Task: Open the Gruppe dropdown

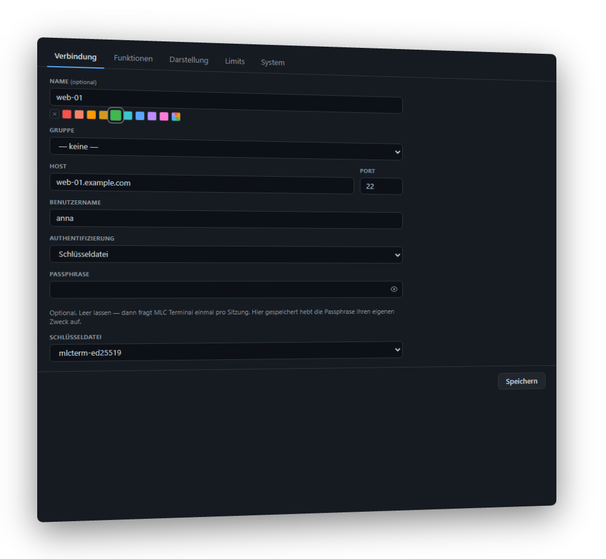Action: coord(226,149)
